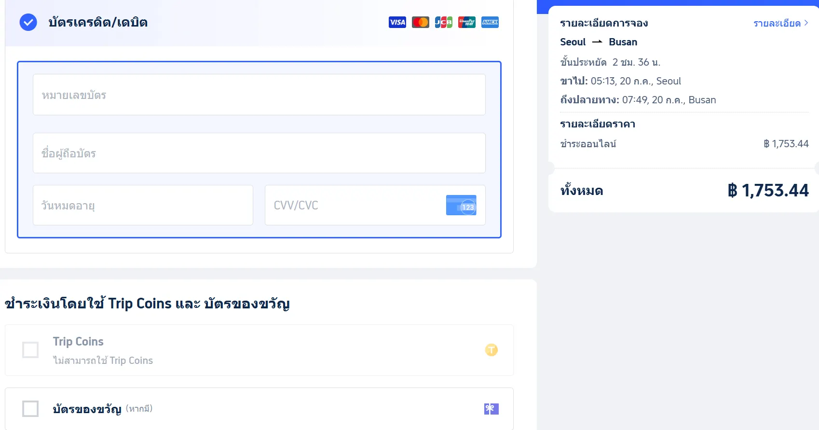Click the expiry date (วันหมดอายุ) field

pyautogui.click(x=143, y=205)
